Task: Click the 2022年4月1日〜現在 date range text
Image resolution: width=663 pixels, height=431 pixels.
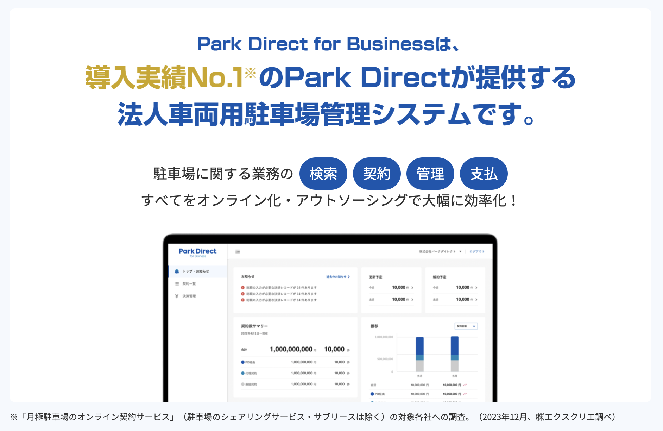Action: click(x=254, y=333)
